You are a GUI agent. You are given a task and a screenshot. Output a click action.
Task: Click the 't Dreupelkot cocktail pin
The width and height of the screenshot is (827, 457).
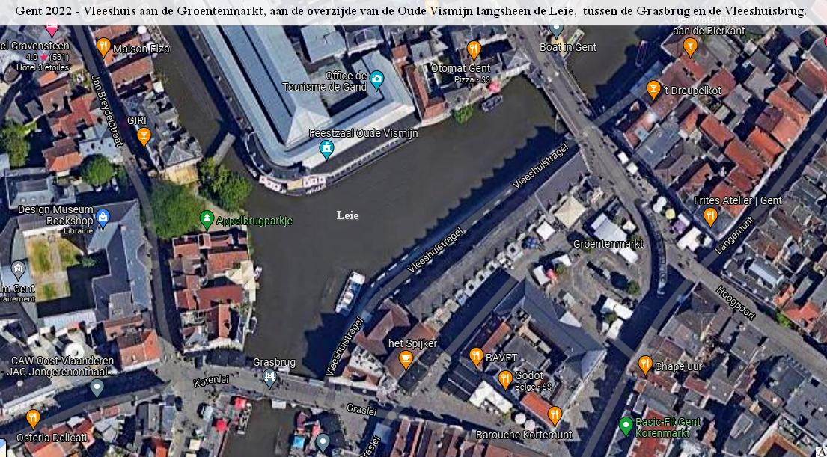(x=653, y=89)
